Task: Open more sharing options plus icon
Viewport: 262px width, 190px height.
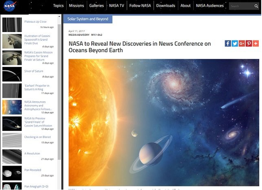Action: click(x=256, y=43)
